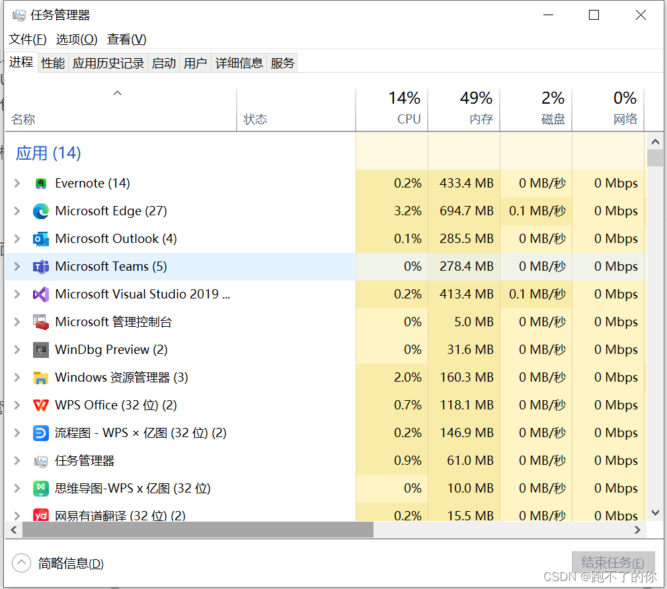Switch to the 性能 tab
667x589 pixels.
click(x=53, y=63)
